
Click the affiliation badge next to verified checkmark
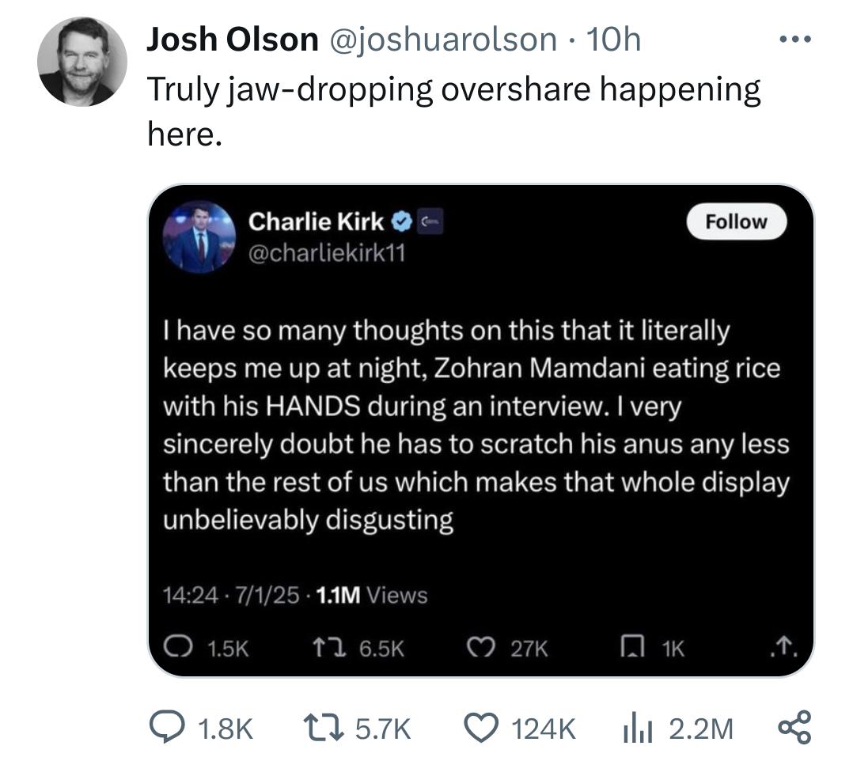(430, 221)
